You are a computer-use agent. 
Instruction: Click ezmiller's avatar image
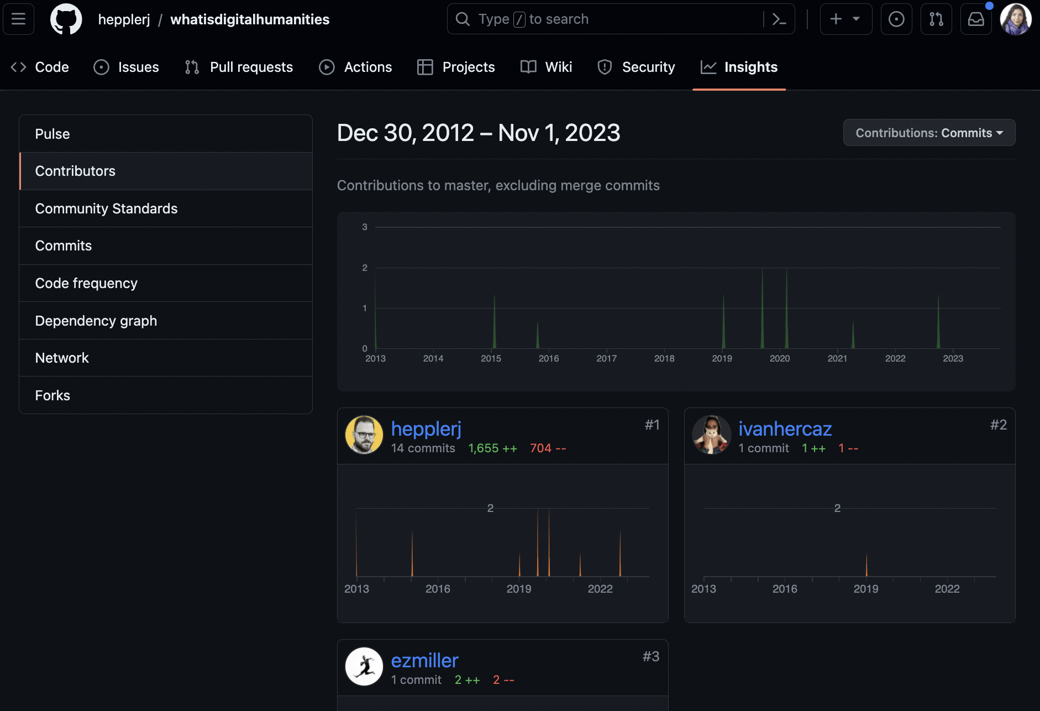point(364,667)
